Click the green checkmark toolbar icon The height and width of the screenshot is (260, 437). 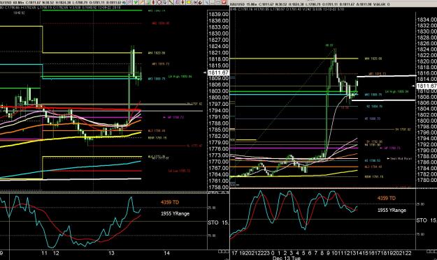click(136, 2)
